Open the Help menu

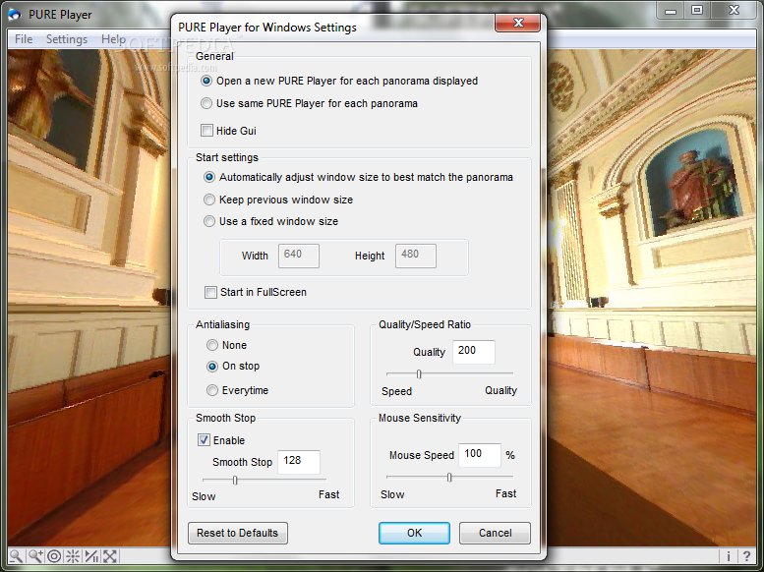113,39
